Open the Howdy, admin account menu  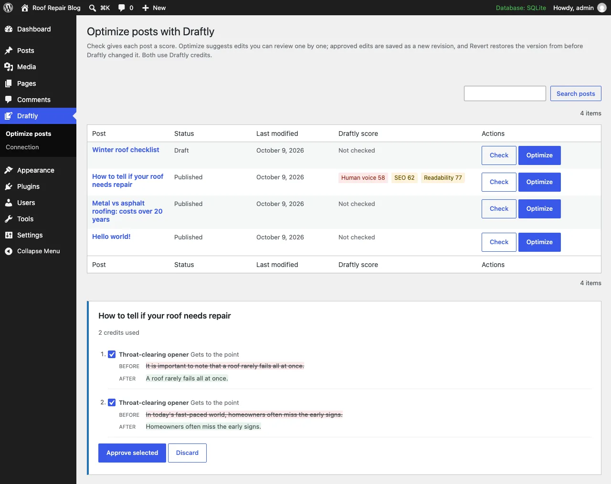pos(580,8)
